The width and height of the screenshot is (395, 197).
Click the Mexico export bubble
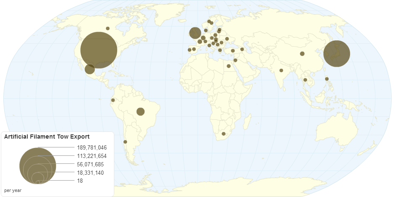(90, 69)
